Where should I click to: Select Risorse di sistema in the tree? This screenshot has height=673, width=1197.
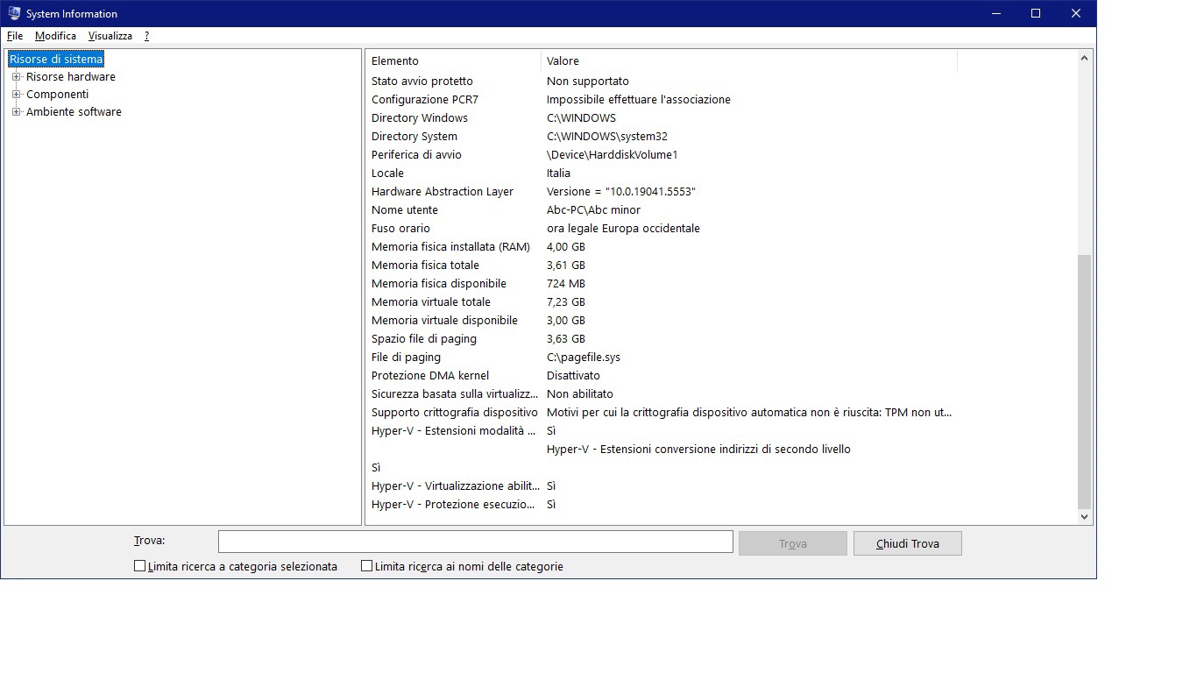point(56,59)
